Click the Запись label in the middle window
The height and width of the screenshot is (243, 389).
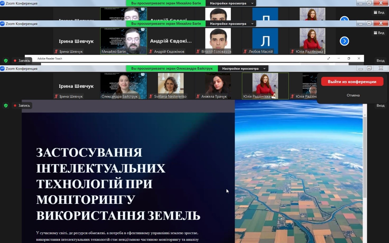[x=24, y=60]
